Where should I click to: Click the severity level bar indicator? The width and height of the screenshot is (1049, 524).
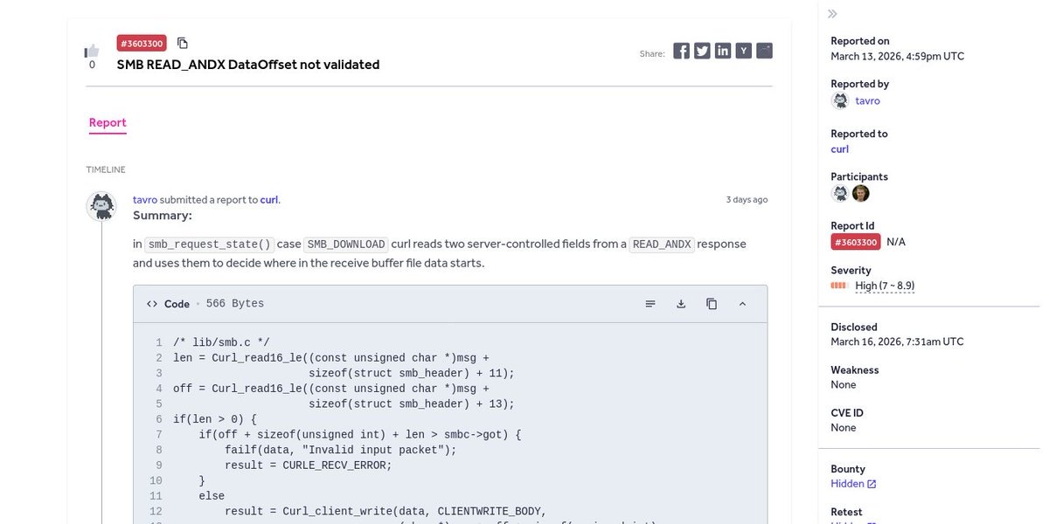[x=839, y=286]
